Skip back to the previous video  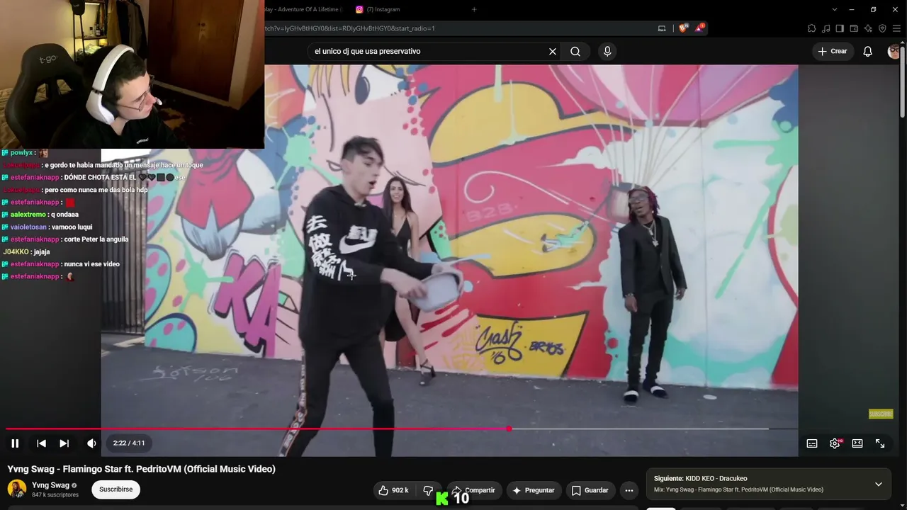pyautogui.click(x=41, y=443)
